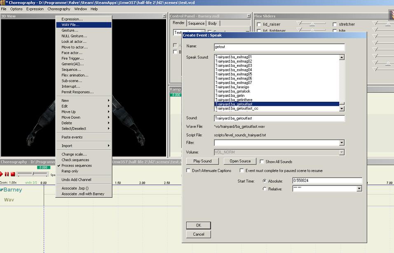Image resolution: width=394 pixels, height=253 pixels.
Task: Click the up arrow of the Speak Sound list scrollbar
Action: [x=342, y=57]
